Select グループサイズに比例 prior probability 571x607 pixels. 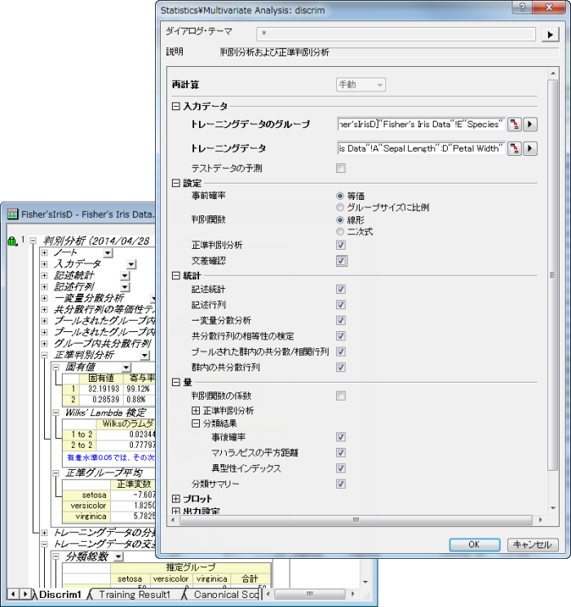pyautogui.click(x=340, y=207)
